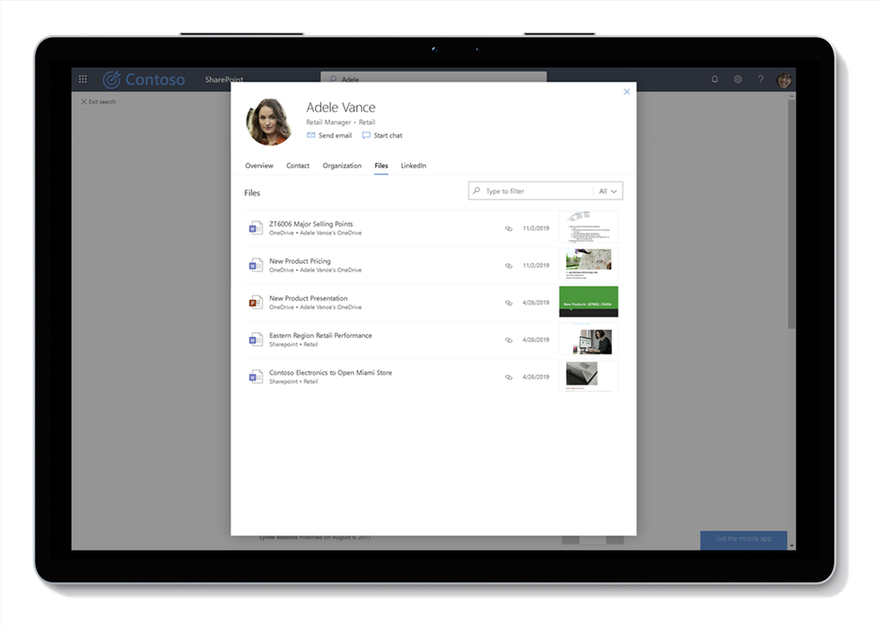Open ZT6006 Major Selling Points file
882x629 pixels.
click(x=311, y=224)
